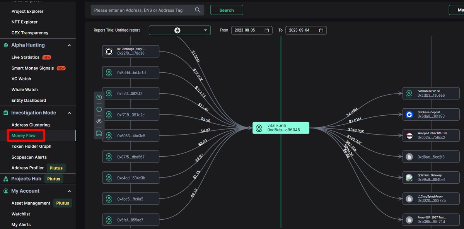Click the Wrapped Ether WETH logo icon
The height and width of the screenshot is (229, 464).
pyautogui.click(x=409, y=136)
